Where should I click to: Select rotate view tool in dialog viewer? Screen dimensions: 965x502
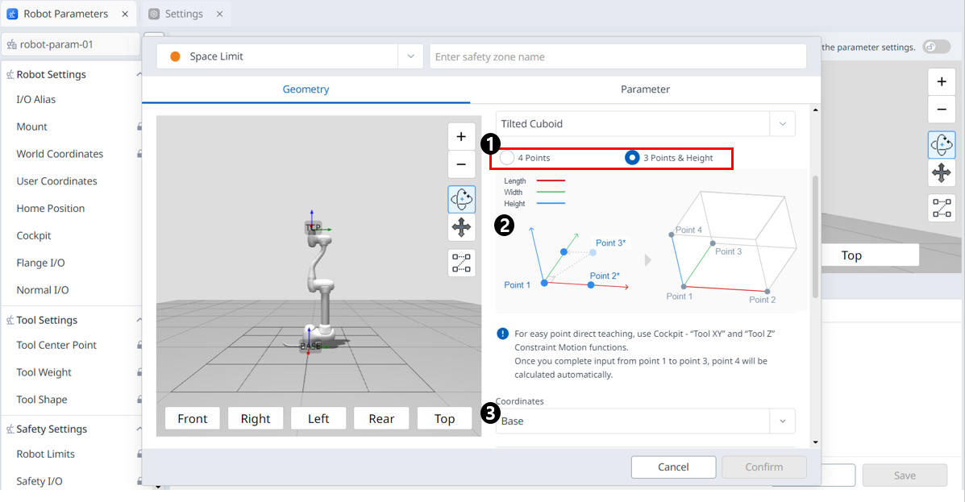461,199
